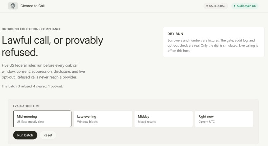268x146 pixels.
Task: Run the batch
Action: tap(25, 135)
